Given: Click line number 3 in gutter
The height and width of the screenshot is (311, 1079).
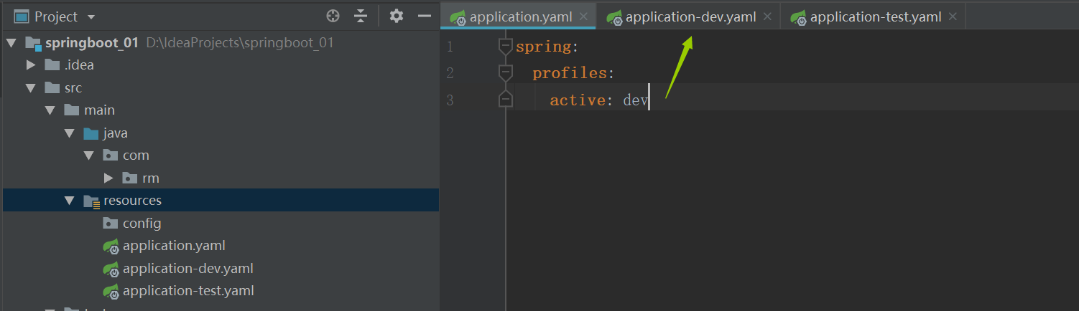Looking at the screenshot, I should point(450,100).
